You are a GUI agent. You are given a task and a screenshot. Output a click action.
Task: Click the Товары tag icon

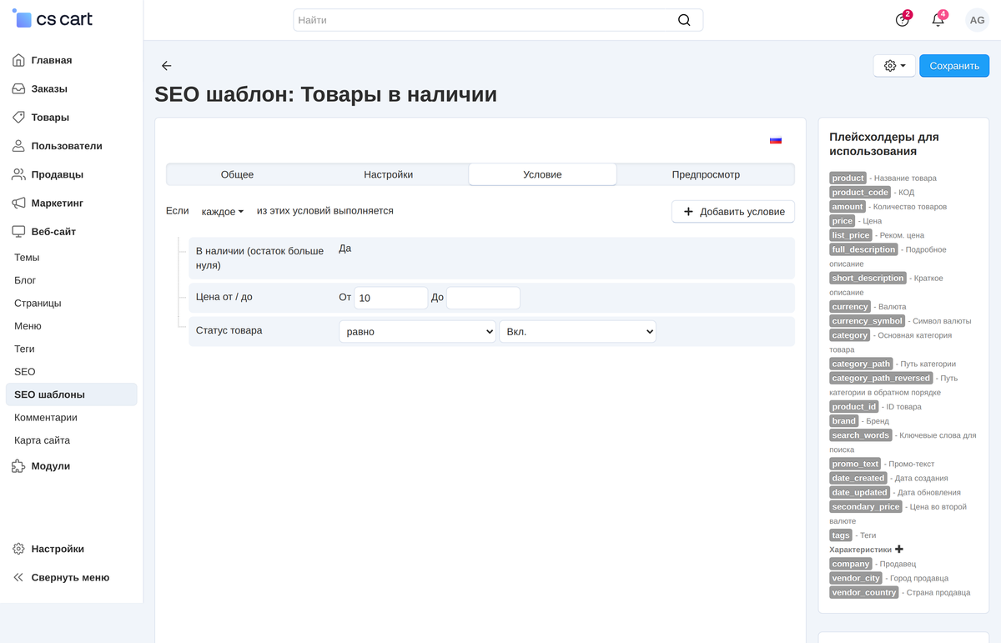18,118
